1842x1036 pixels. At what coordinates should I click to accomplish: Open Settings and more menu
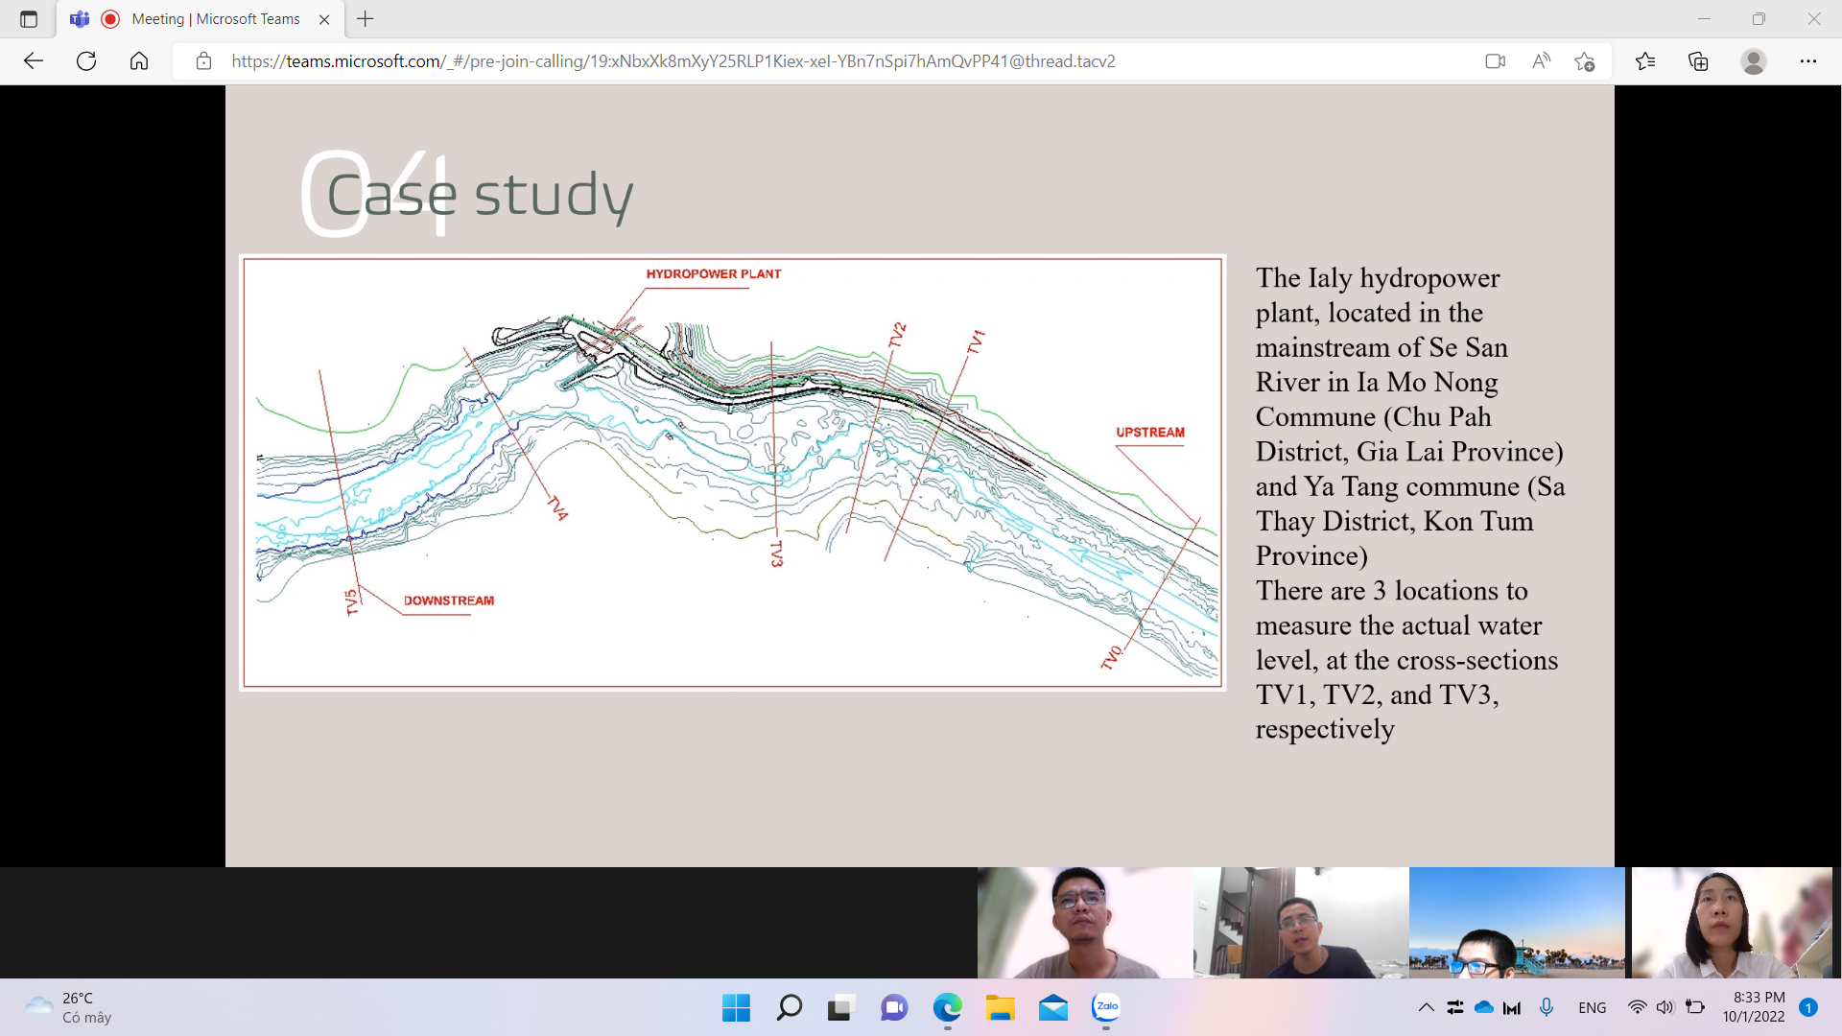click(x=1808, y=61)
